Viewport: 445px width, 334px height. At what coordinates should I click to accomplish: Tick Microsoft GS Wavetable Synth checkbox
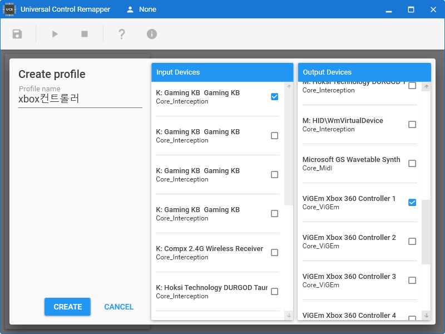[412, 163]
